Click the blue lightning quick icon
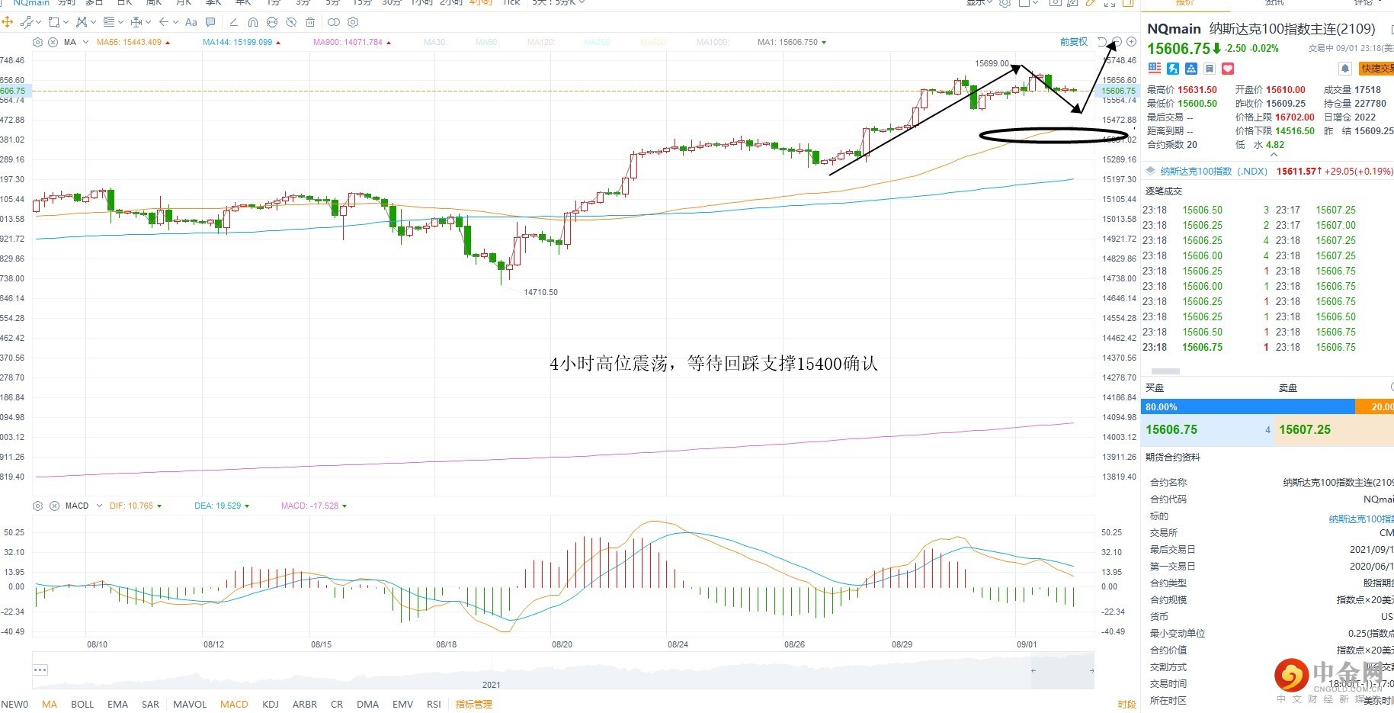1394x713 pixels. point(1173,69)
